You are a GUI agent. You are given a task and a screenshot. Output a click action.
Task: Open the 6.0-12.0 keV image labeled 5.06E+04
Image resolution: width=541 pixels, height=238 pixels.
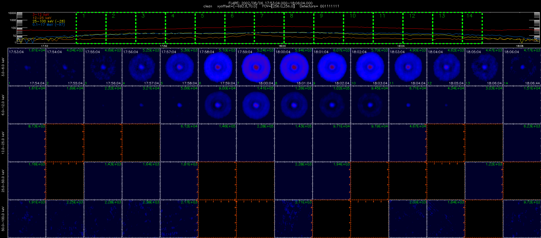[179, 105]
